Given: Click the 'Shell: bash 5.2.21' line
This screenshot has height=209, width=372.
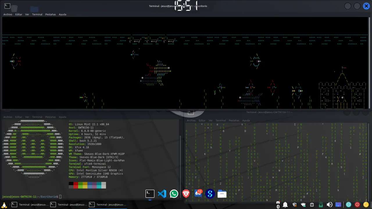Looking at the screenshot, I should point(83,141).
